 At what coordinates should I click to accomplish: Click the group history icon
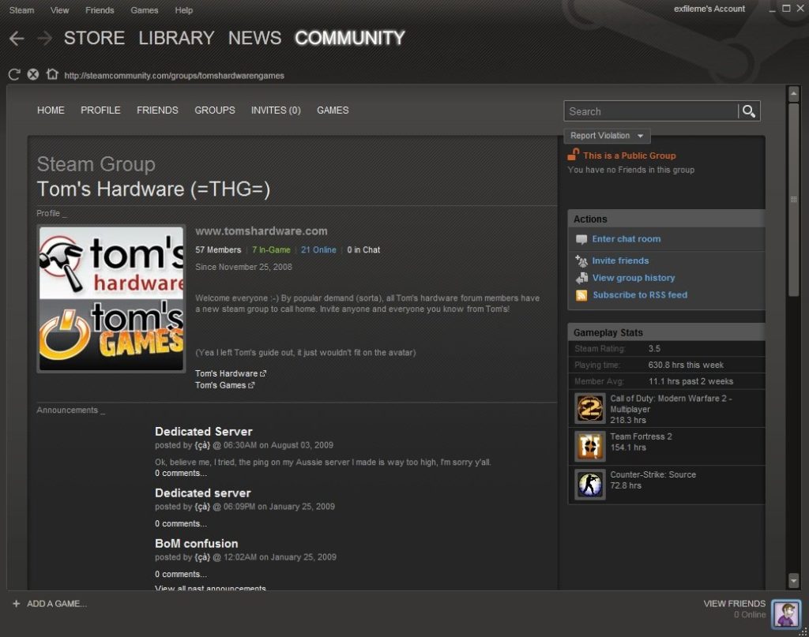[x=581, y=278]
